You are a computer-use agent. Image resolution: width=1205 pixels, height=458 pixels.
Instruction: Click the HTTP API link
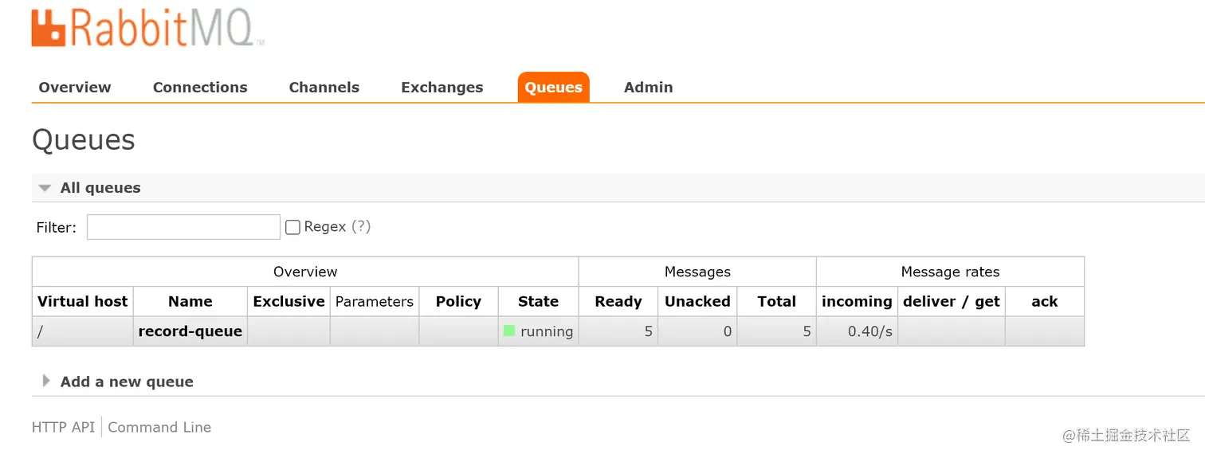(63, 427)
